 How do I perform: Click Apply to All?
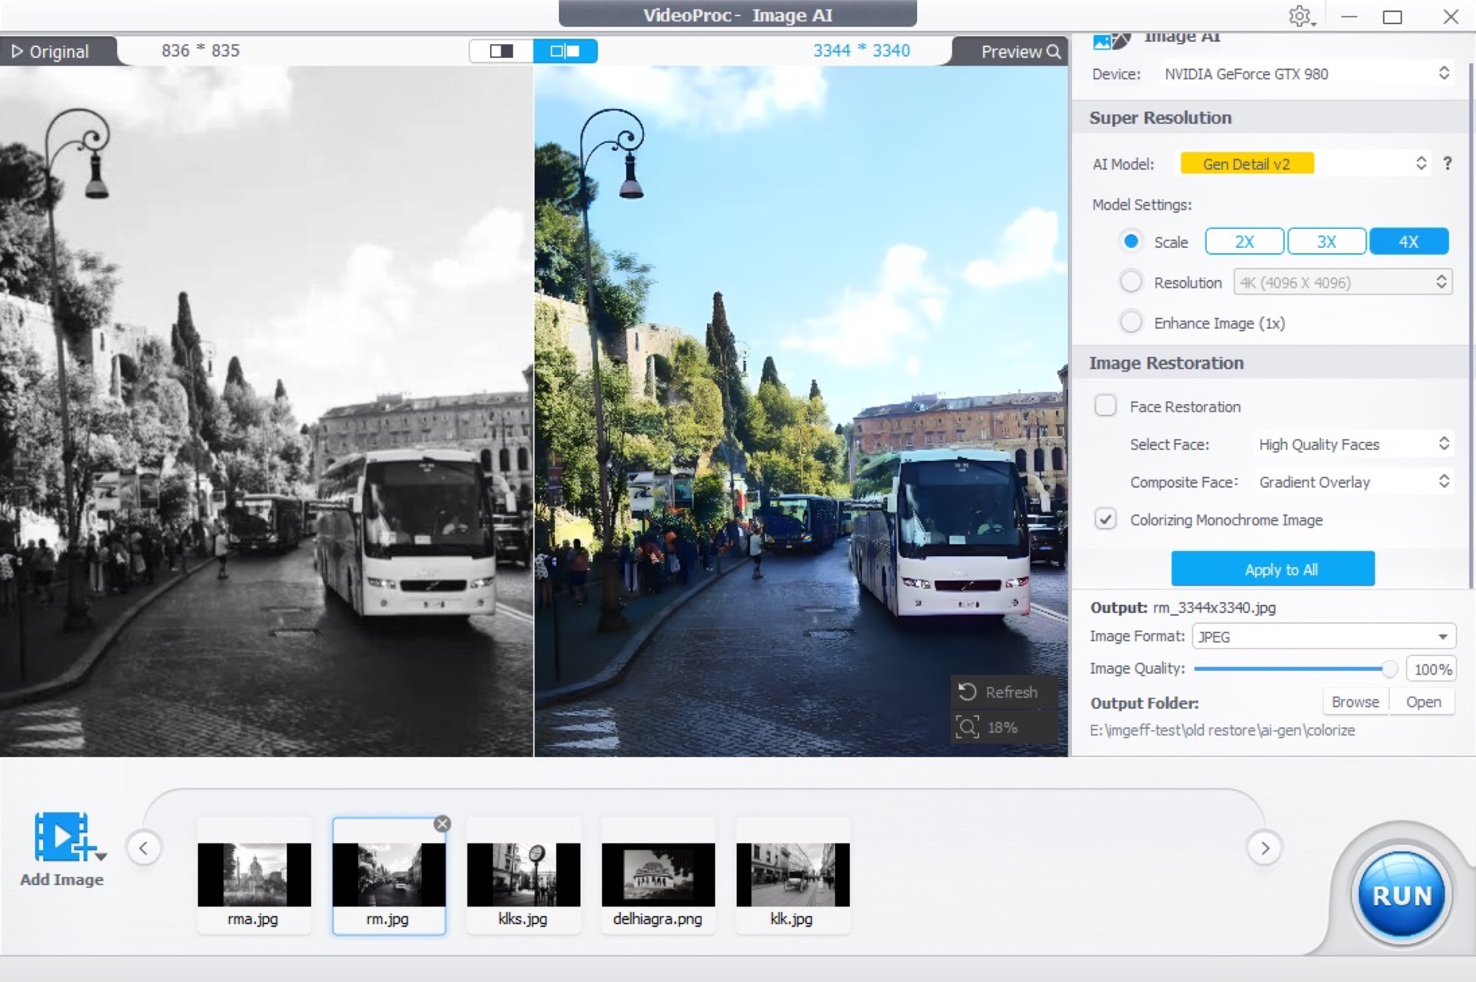[1272, 569]
